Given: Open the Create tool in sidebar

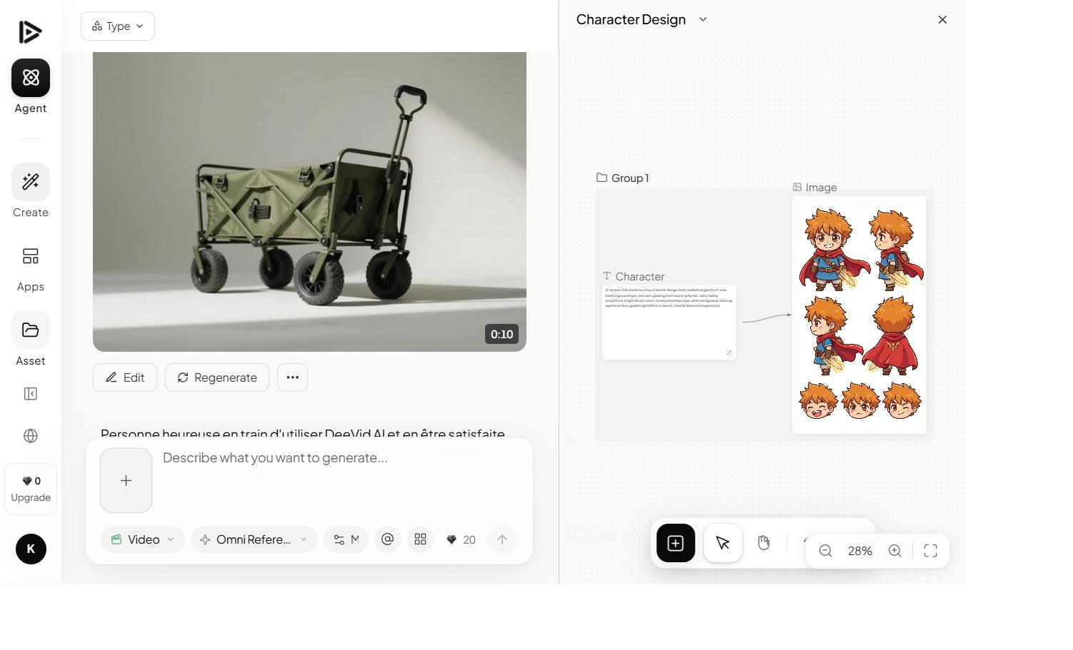Looking at the screenshot, I should click(30, 182).
